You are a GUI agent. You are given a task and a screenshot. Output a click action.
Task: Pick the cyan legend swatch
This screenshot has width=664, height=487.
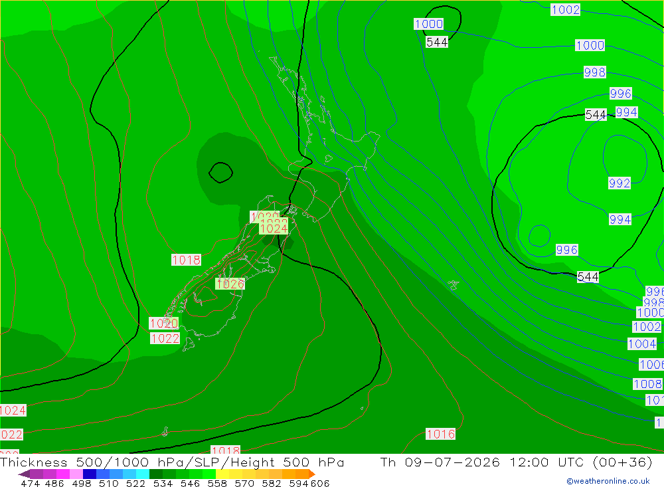pos(143,474)
